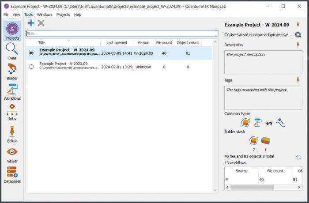Open the Databases tool

pos(12,175)
